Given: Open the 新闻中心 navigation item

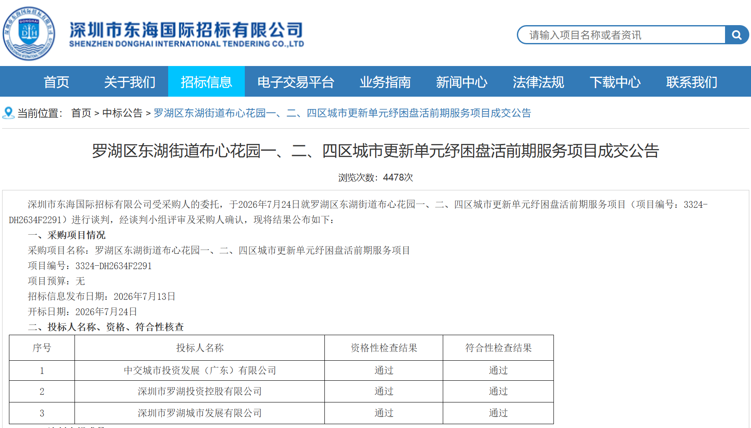Looking at the screenshot, I should tap(462, 82).
